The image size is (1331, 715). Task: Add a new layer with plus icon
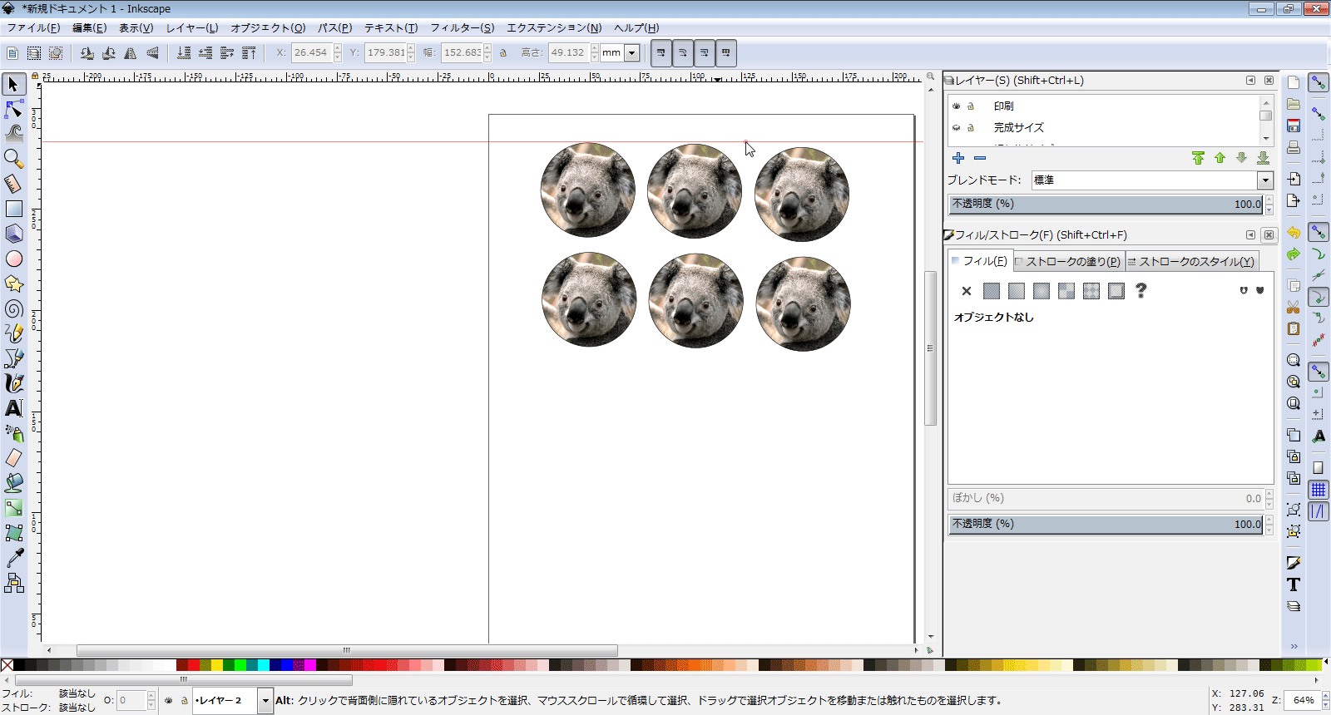click(x=958, y=158)
